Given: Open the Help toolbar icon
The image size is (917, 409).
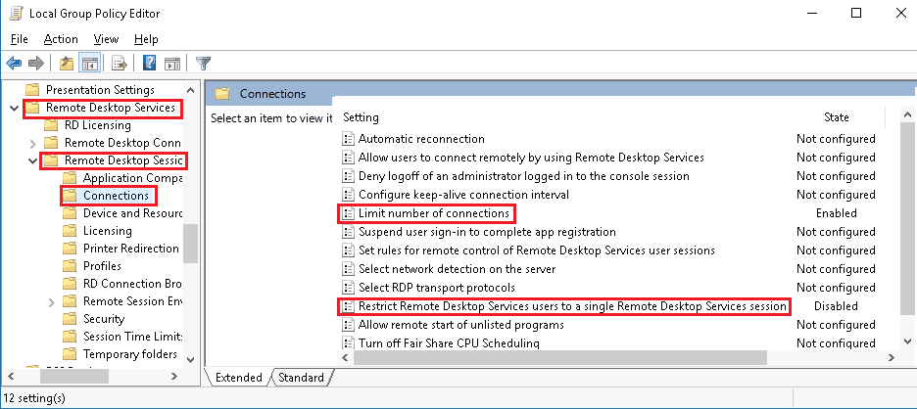Looking at the screenshot, I should pos(150,63).
